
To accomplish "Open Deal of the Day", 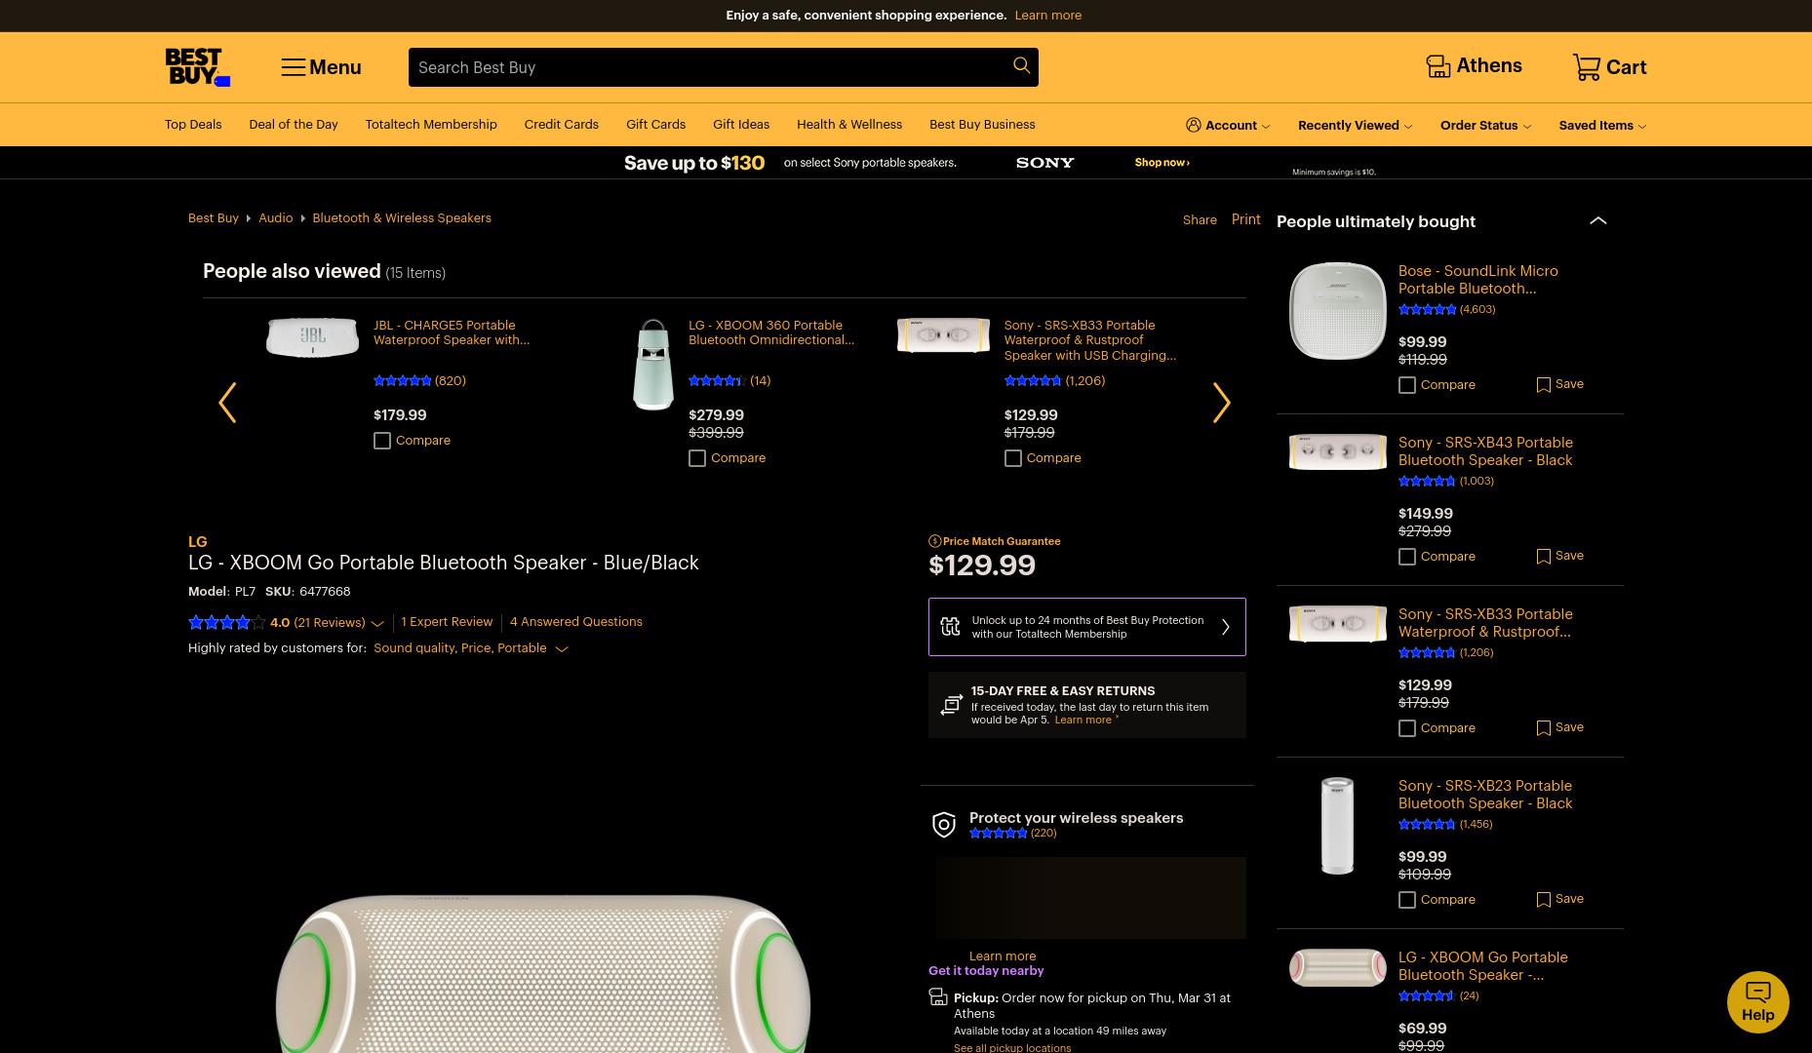I will pos(294,124).
